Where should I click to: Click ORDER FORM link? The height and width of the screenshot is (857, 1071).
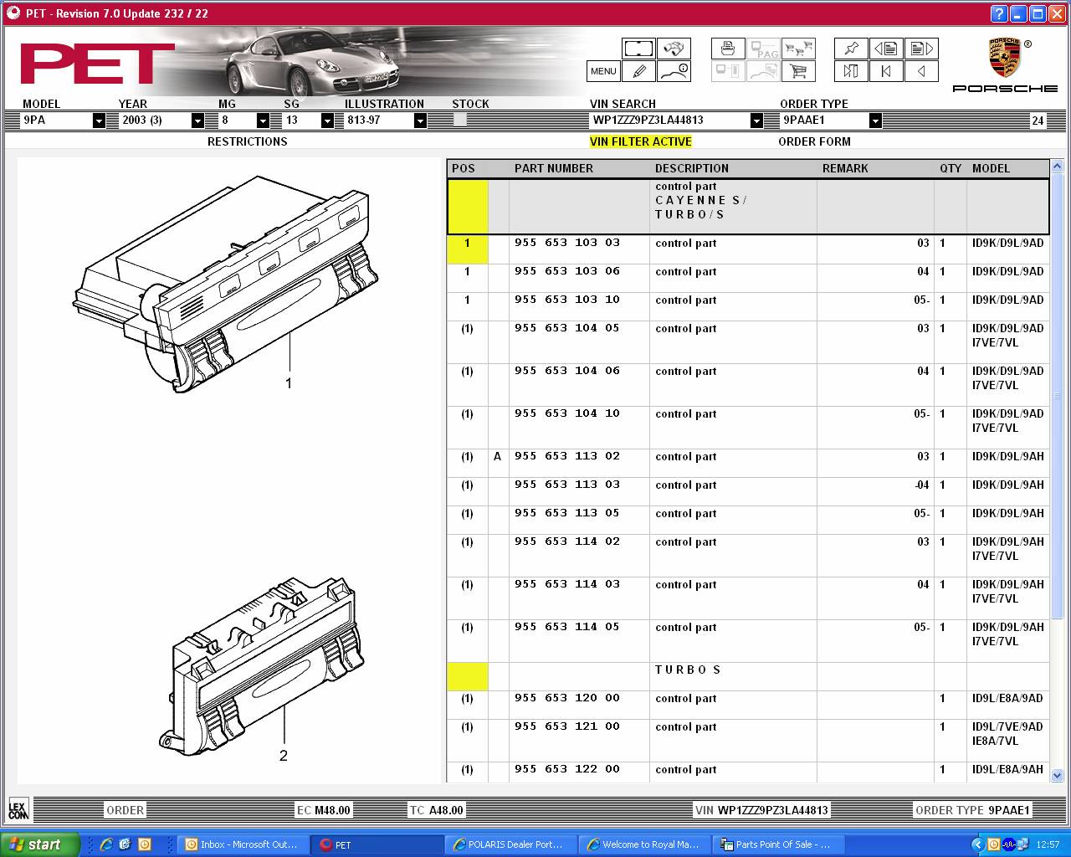[x=814, y=141]
